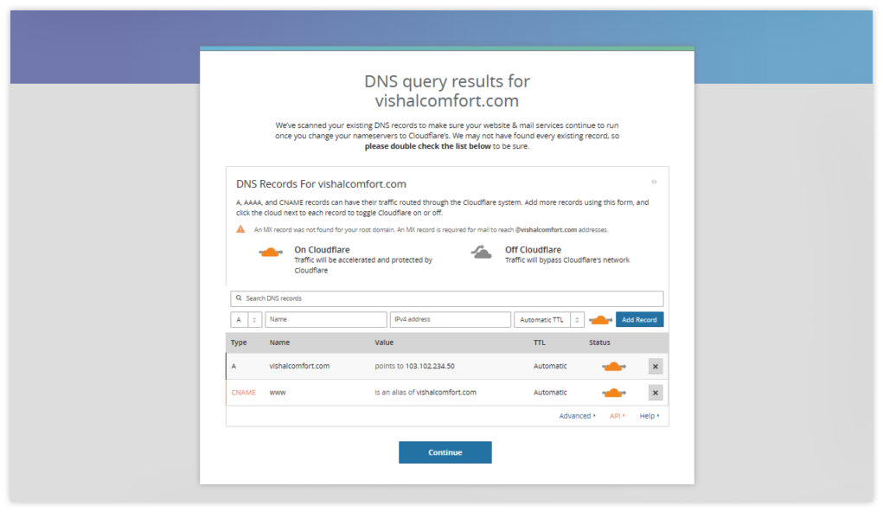This screenshot has height=512, width=883.
Task: Click the Status column header
Action: pos(599,342)
